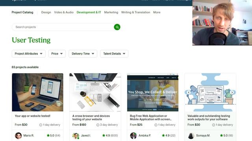Image resolution: width=252 pixels, height=141 pixels.
Task: Click the 'From $180' price text
Action: [79, 125]
